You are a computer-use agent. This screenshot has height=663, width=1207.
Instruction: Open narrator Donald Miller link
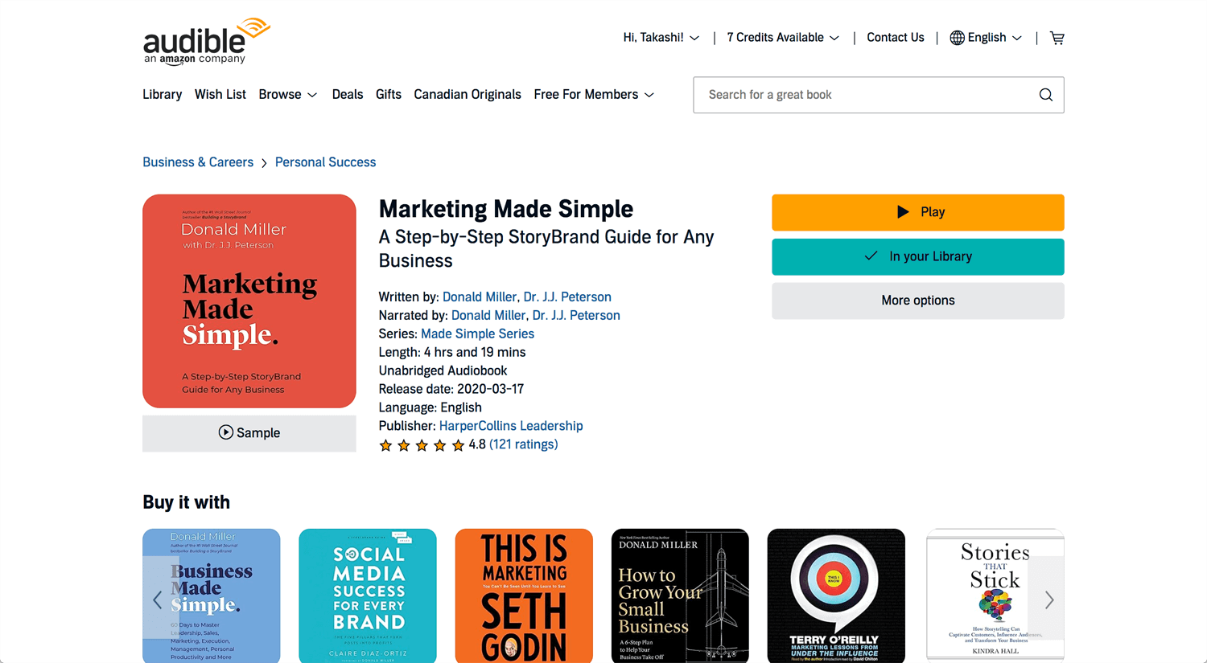[x=488, y=316]
